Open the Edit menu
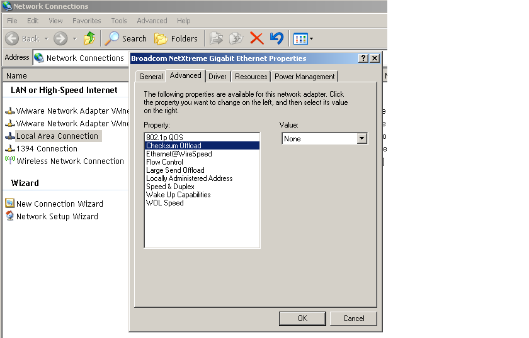 pyautogui.click(x=33, y=21)
